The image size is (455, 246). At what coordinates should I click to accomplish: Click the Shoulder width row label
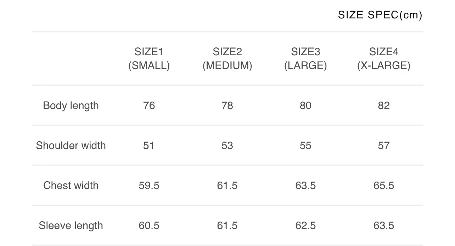pos(71,145)
